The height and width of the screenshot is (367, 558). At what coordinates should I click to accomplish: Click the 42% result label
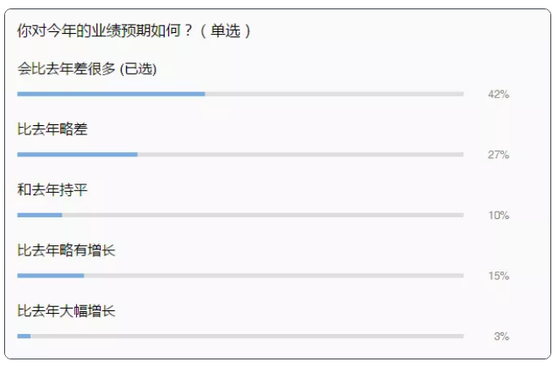(x=498, y=95)
